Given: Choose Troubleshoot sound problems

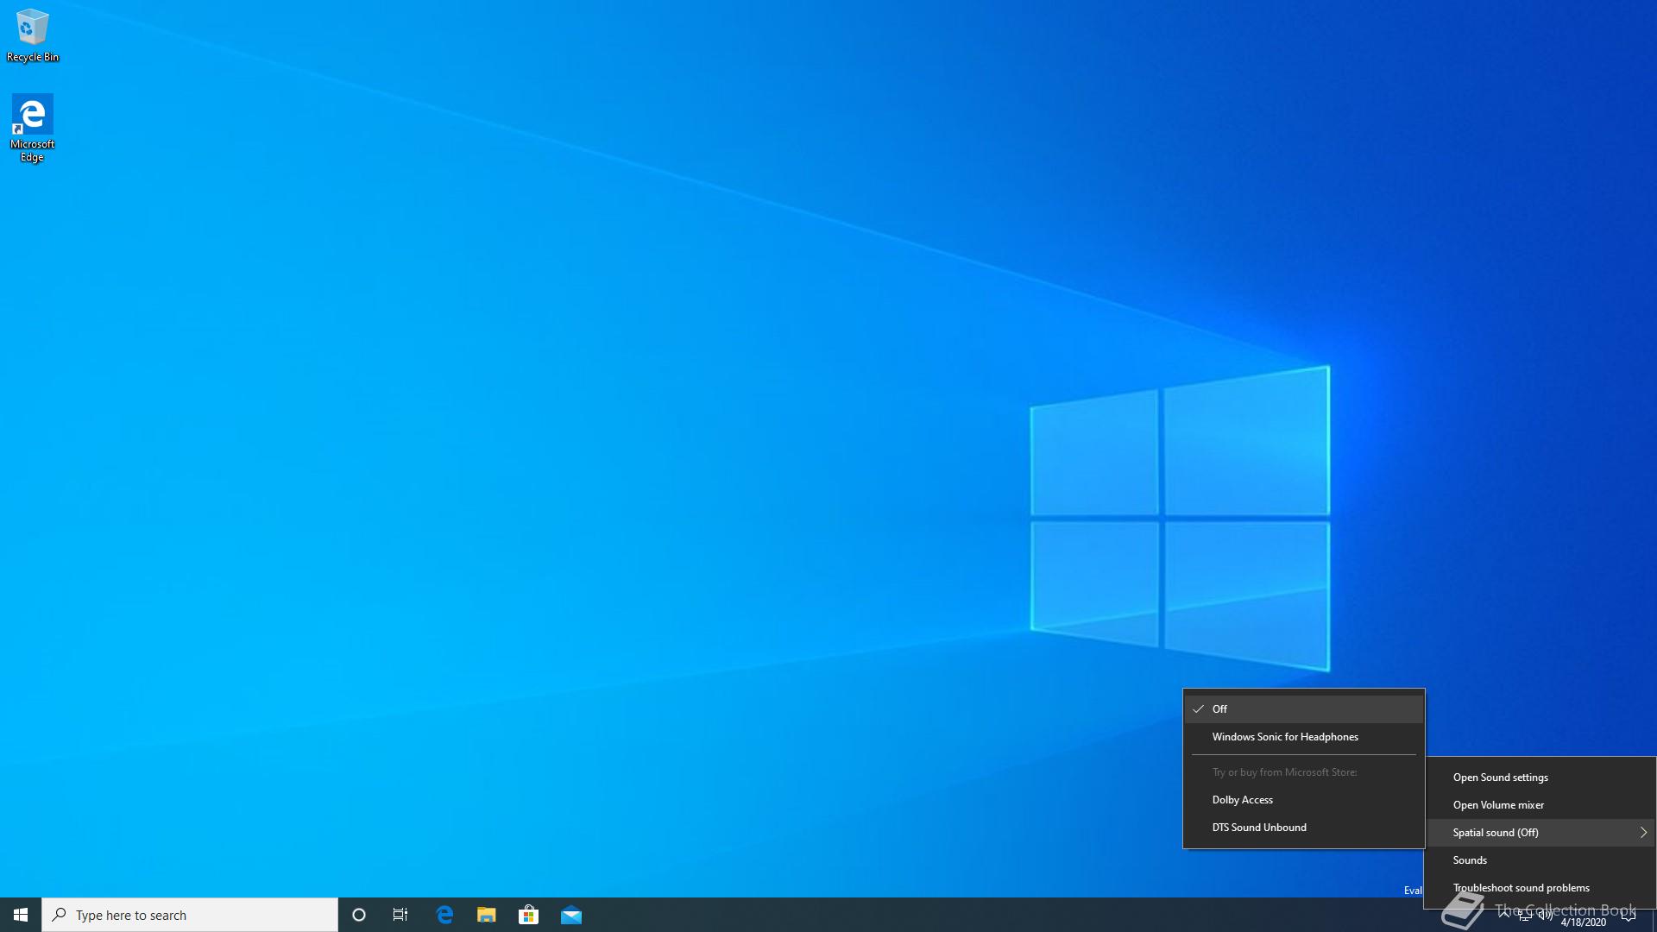Looking at the screenshot, I should [x=1540, y=888].
